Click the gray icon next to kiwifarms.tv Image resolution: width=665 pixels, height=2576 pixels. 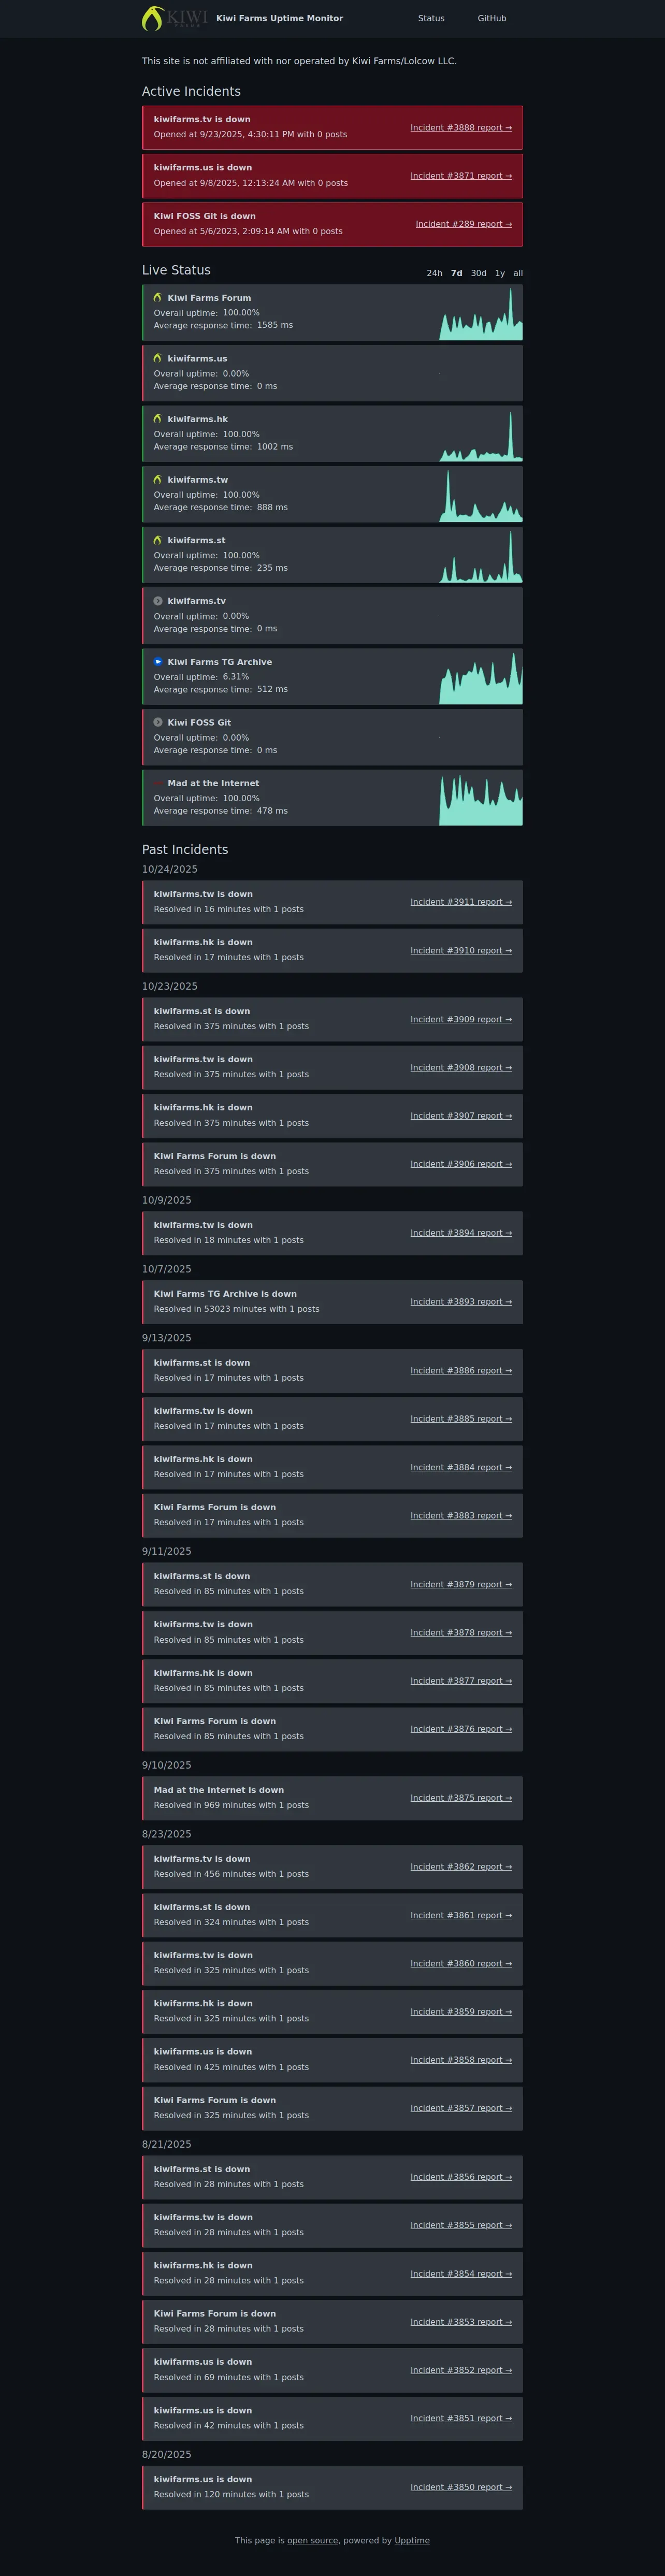[157, 601]
